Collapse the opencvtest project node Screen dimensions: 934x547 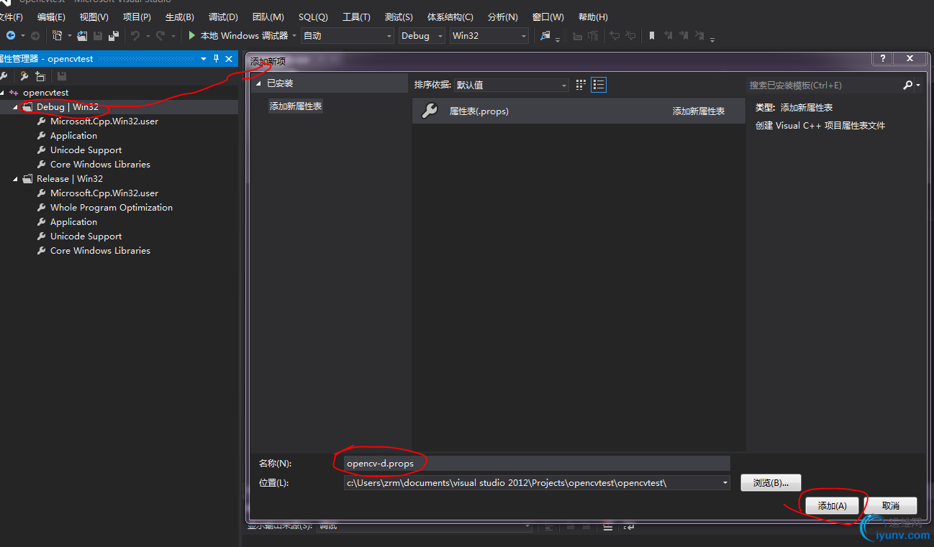(x=2, y=93)
